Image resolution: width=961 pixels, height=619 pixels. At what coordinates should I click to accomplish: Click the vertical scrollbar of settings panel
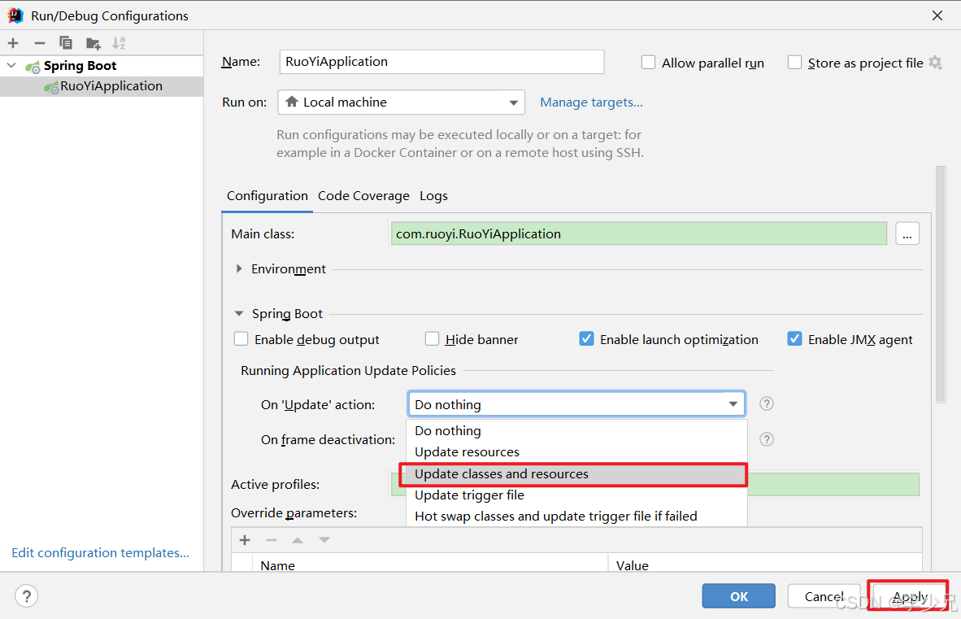(x=941, y=285)
